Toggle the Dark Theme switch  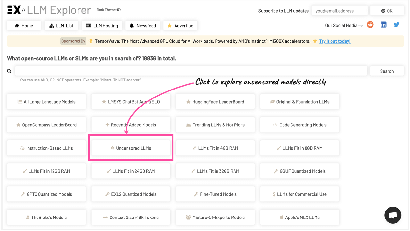tap(119, 10)
